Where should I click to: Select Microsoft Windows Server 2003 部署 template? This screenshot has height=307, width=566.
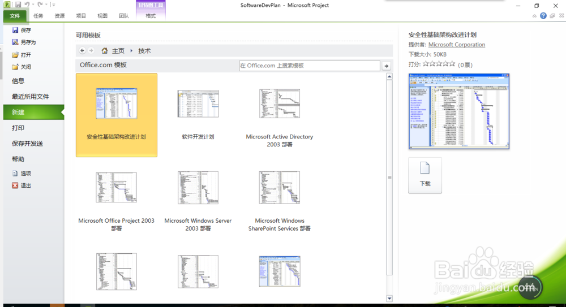pyautogui.click(x=198, y=200)
